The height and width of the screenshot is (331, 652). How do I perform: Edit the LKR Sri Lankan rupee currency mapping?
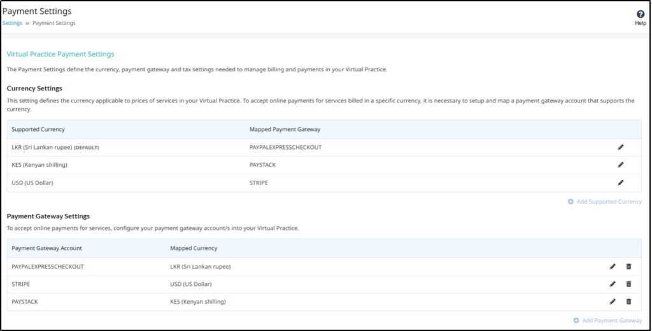coord(620,147)
